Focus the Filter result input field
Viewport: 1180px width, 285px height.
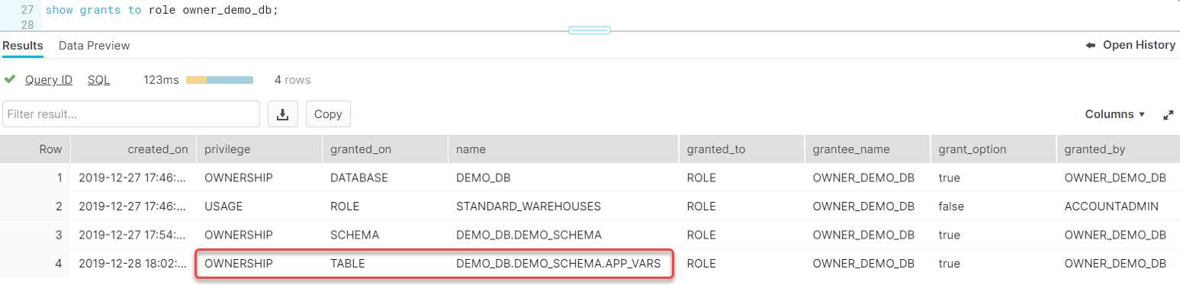click(x=131, y=114)
